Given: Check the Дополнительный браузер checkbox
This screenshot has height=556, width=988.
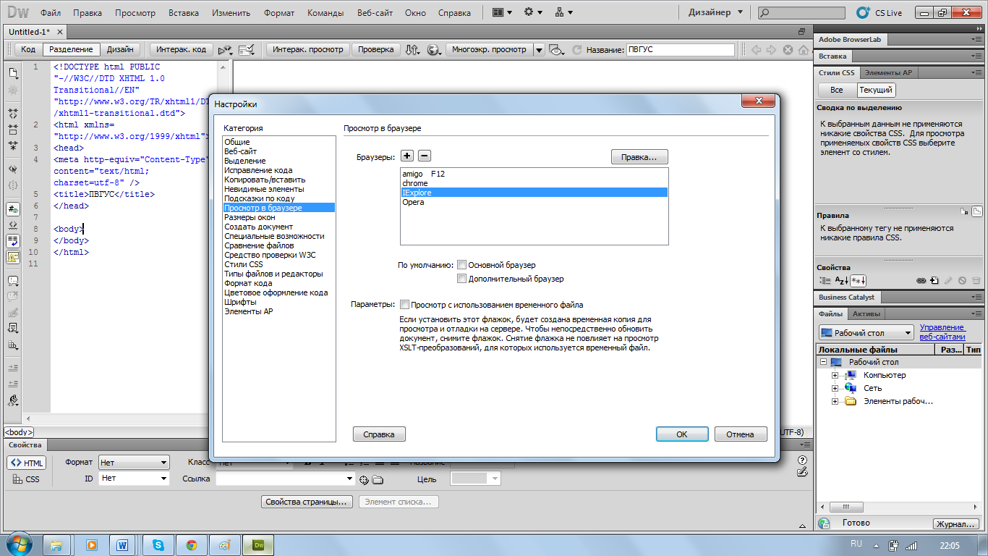Looking at the screenshot, I should tap(462, 279).
